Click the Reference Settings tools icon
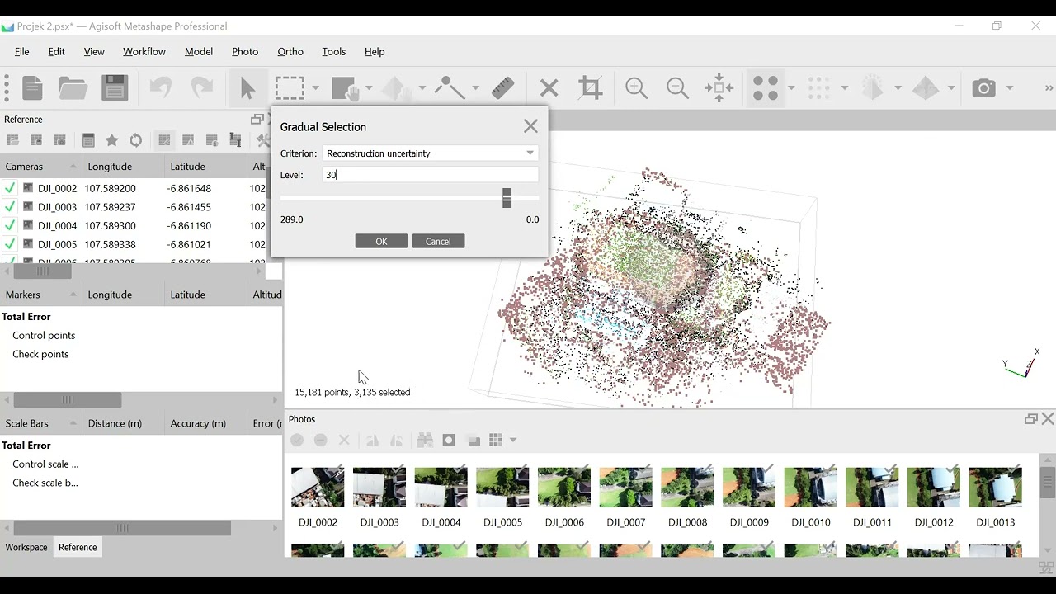 click(263, 140)
